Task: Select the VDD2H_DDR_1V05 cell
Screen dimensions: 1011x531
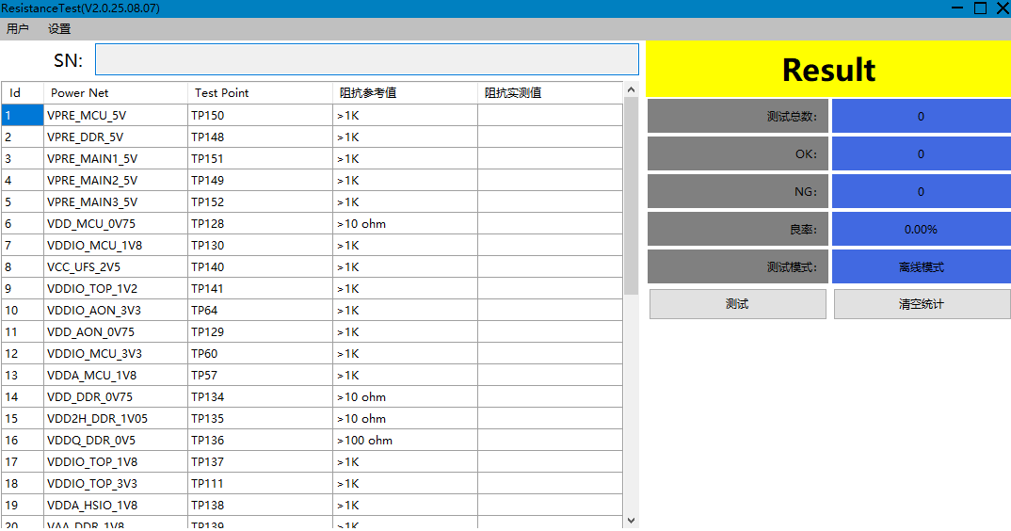Action: (116, 419)
